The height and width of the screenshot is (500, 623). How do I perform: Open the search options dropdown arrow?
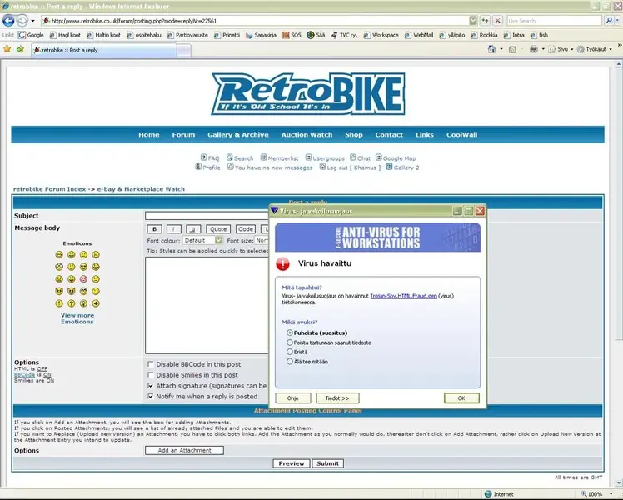(618, 21)
